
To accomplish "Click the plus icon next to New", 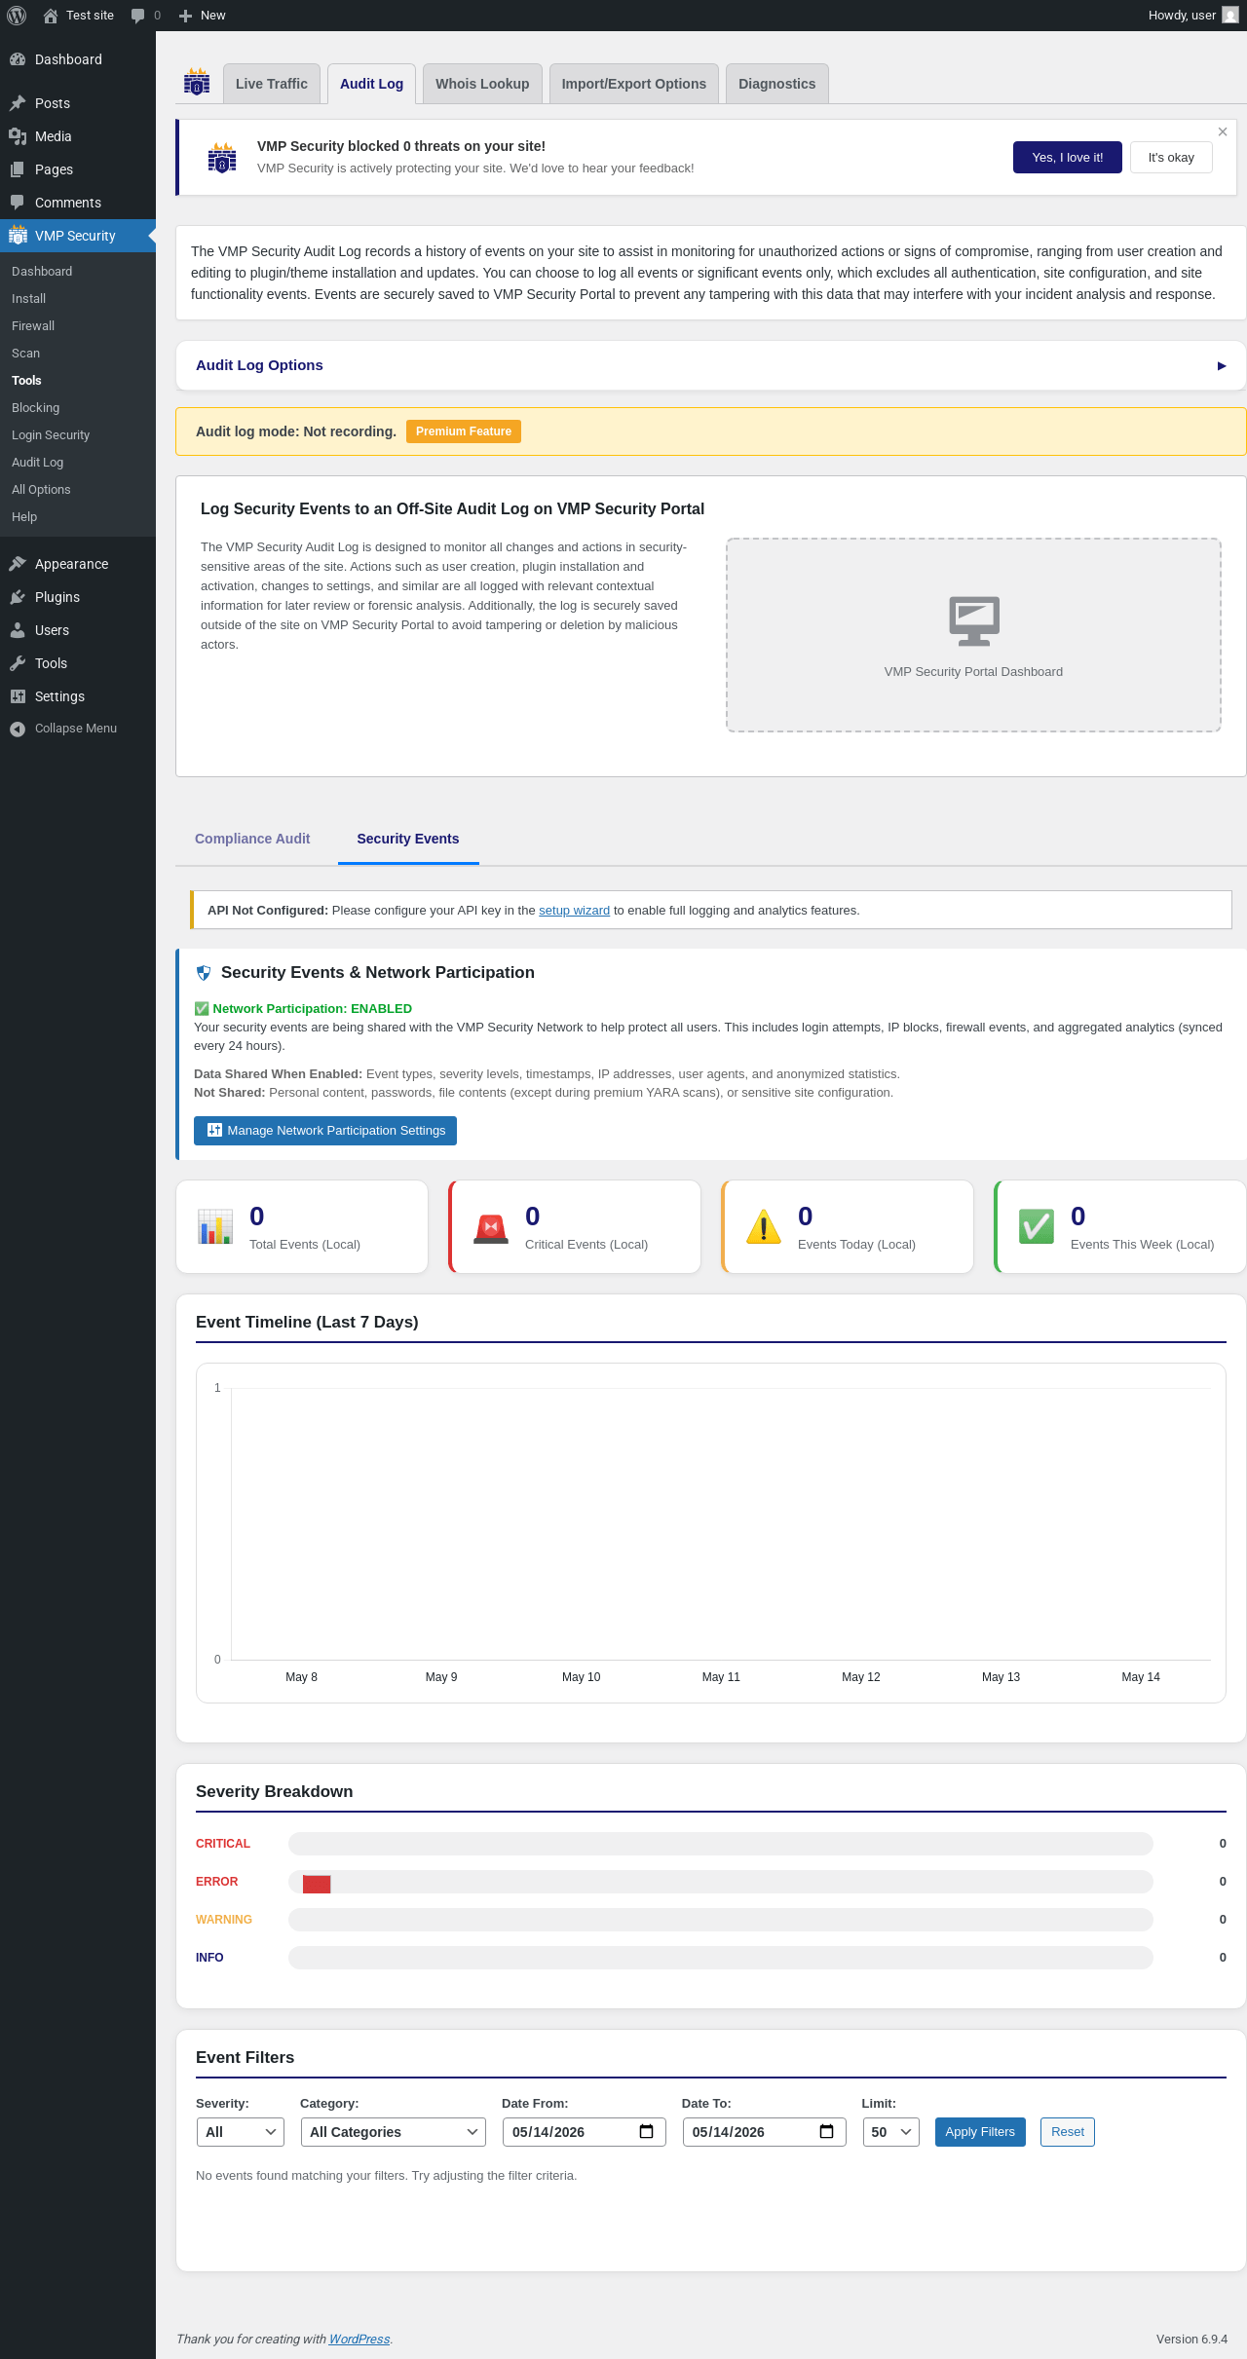I will [x=185, y=16].
